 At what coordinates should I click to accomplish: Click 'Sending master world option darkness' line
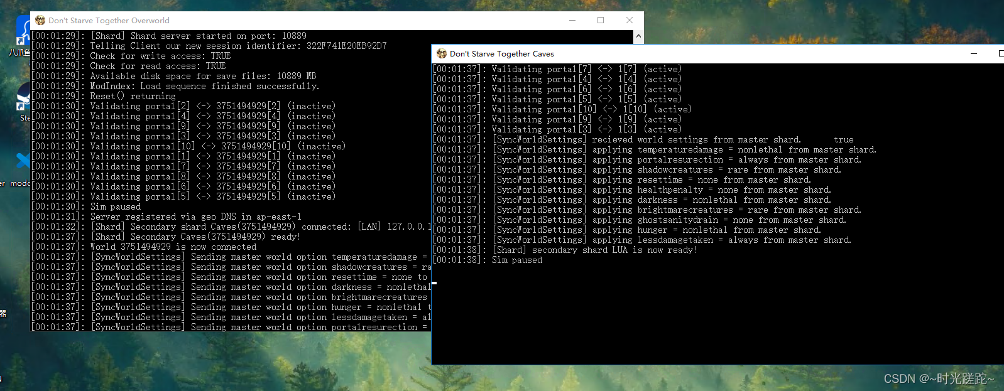[x=231, y=287]
